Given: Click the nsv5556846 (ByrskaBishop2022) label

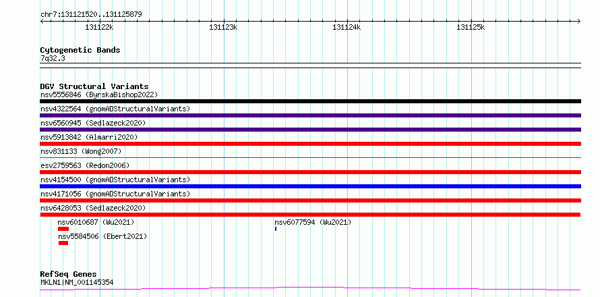Looking at the screenshot, I should 99,94.
